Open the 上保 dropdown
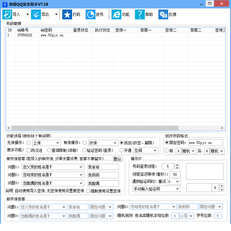Viewport: 231px width, 231px height. click(x=47, y=143)
